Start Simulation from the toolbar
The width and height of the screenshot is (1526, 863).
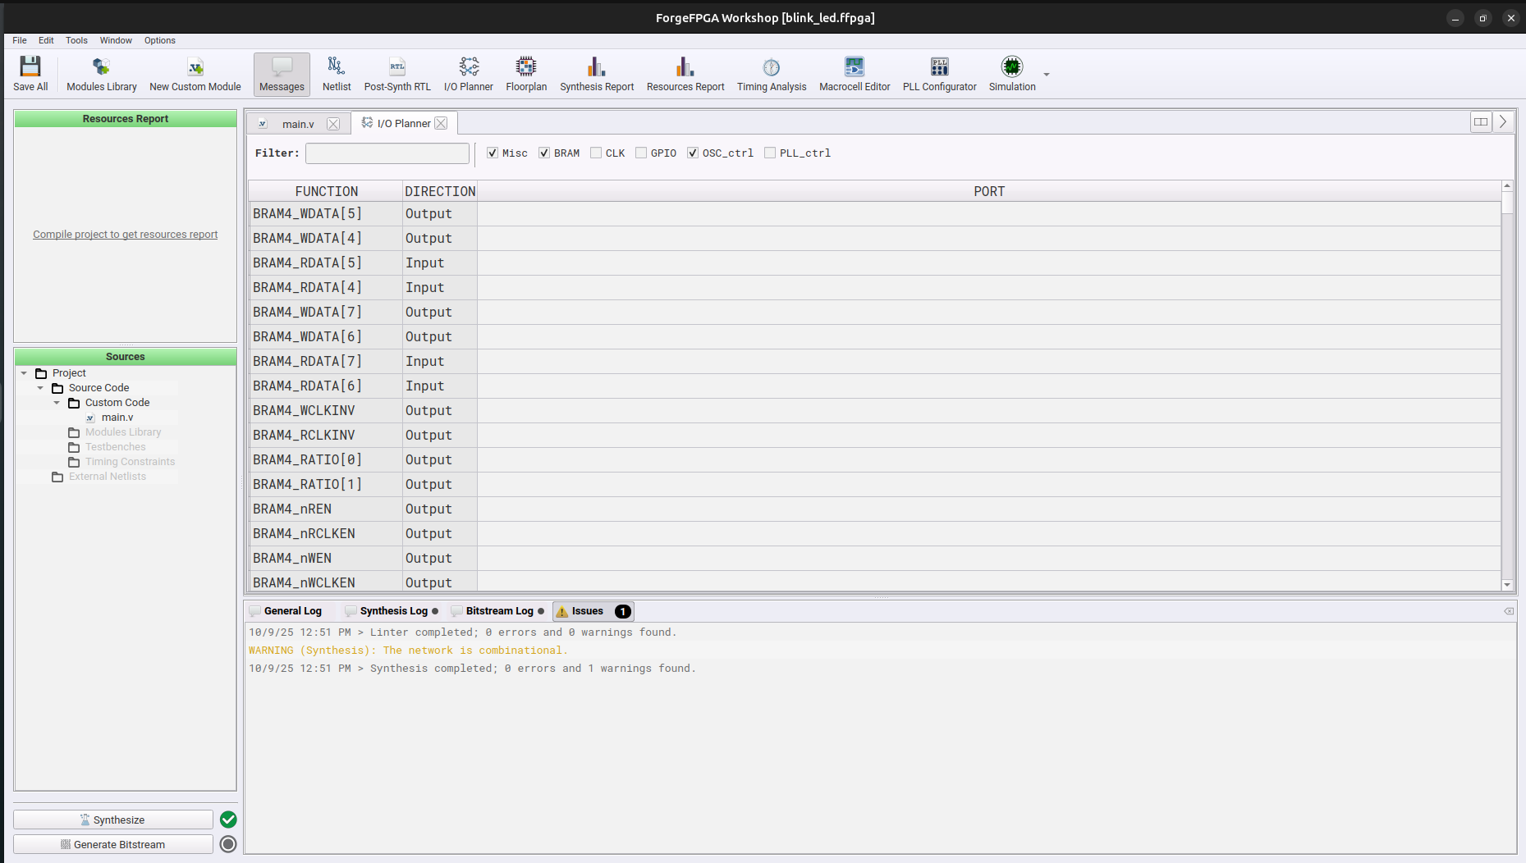click(x=1011, y=74)
